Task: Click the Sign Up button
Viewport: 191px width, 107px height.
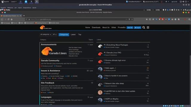Action: [x=130, y=28]
